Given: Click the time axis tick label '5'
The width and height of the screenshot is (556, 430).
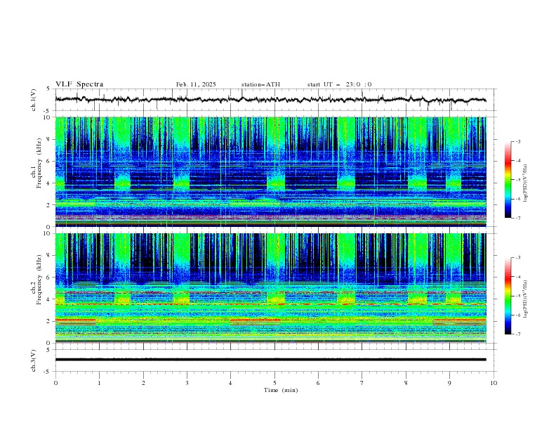Looking at the screenshot, I should coord(274,383).
